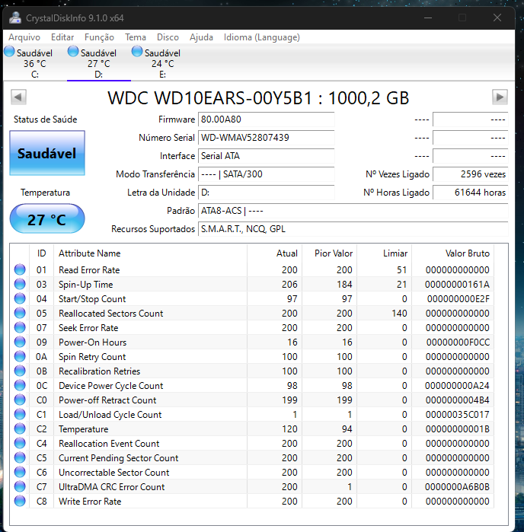This screenshot has height=532, width=524.
Task: Click the Interface field Serial ATA
Action: click(x=267, y=156)
